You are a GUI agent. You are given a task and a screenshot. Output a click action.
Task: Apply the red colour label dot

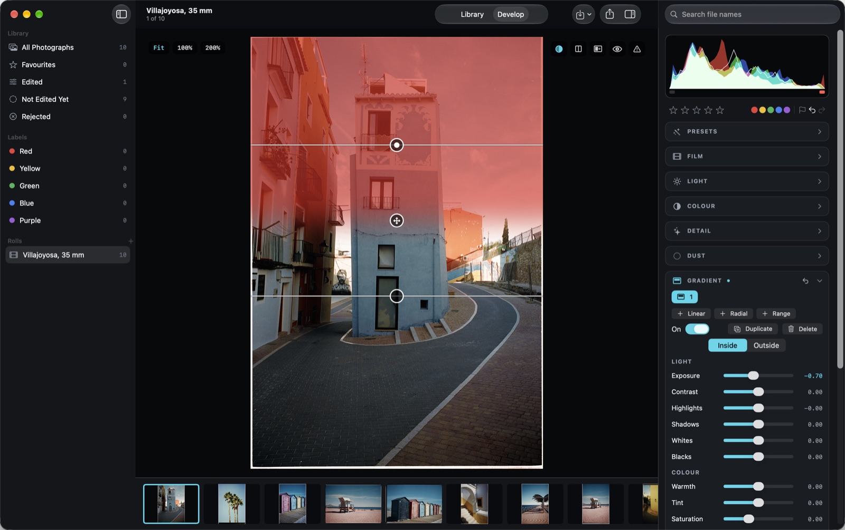[754, 110]
